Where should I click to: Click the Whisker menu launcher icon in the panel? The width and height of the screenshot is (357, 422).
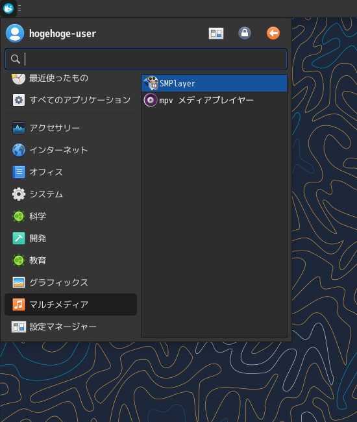[8, 8]
